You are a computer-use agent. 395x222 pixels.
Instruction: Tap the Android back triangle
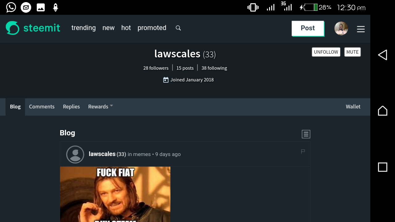click(382, 55)
